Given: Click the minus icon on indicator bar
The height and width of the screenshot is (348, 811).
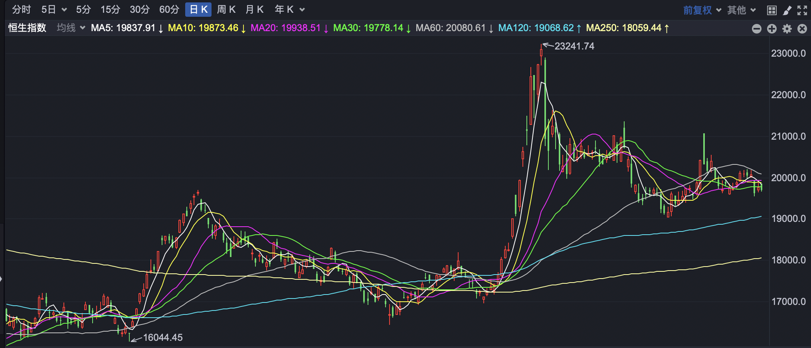Looking at the screenshot, I should [x=757, y=29].
